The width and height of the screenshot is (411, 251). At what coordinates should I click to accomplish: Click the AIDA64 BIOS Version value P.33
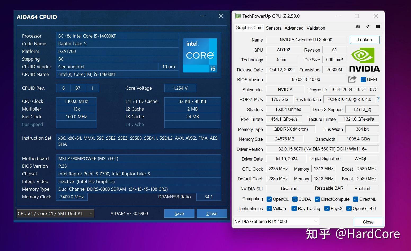(139, 166)
